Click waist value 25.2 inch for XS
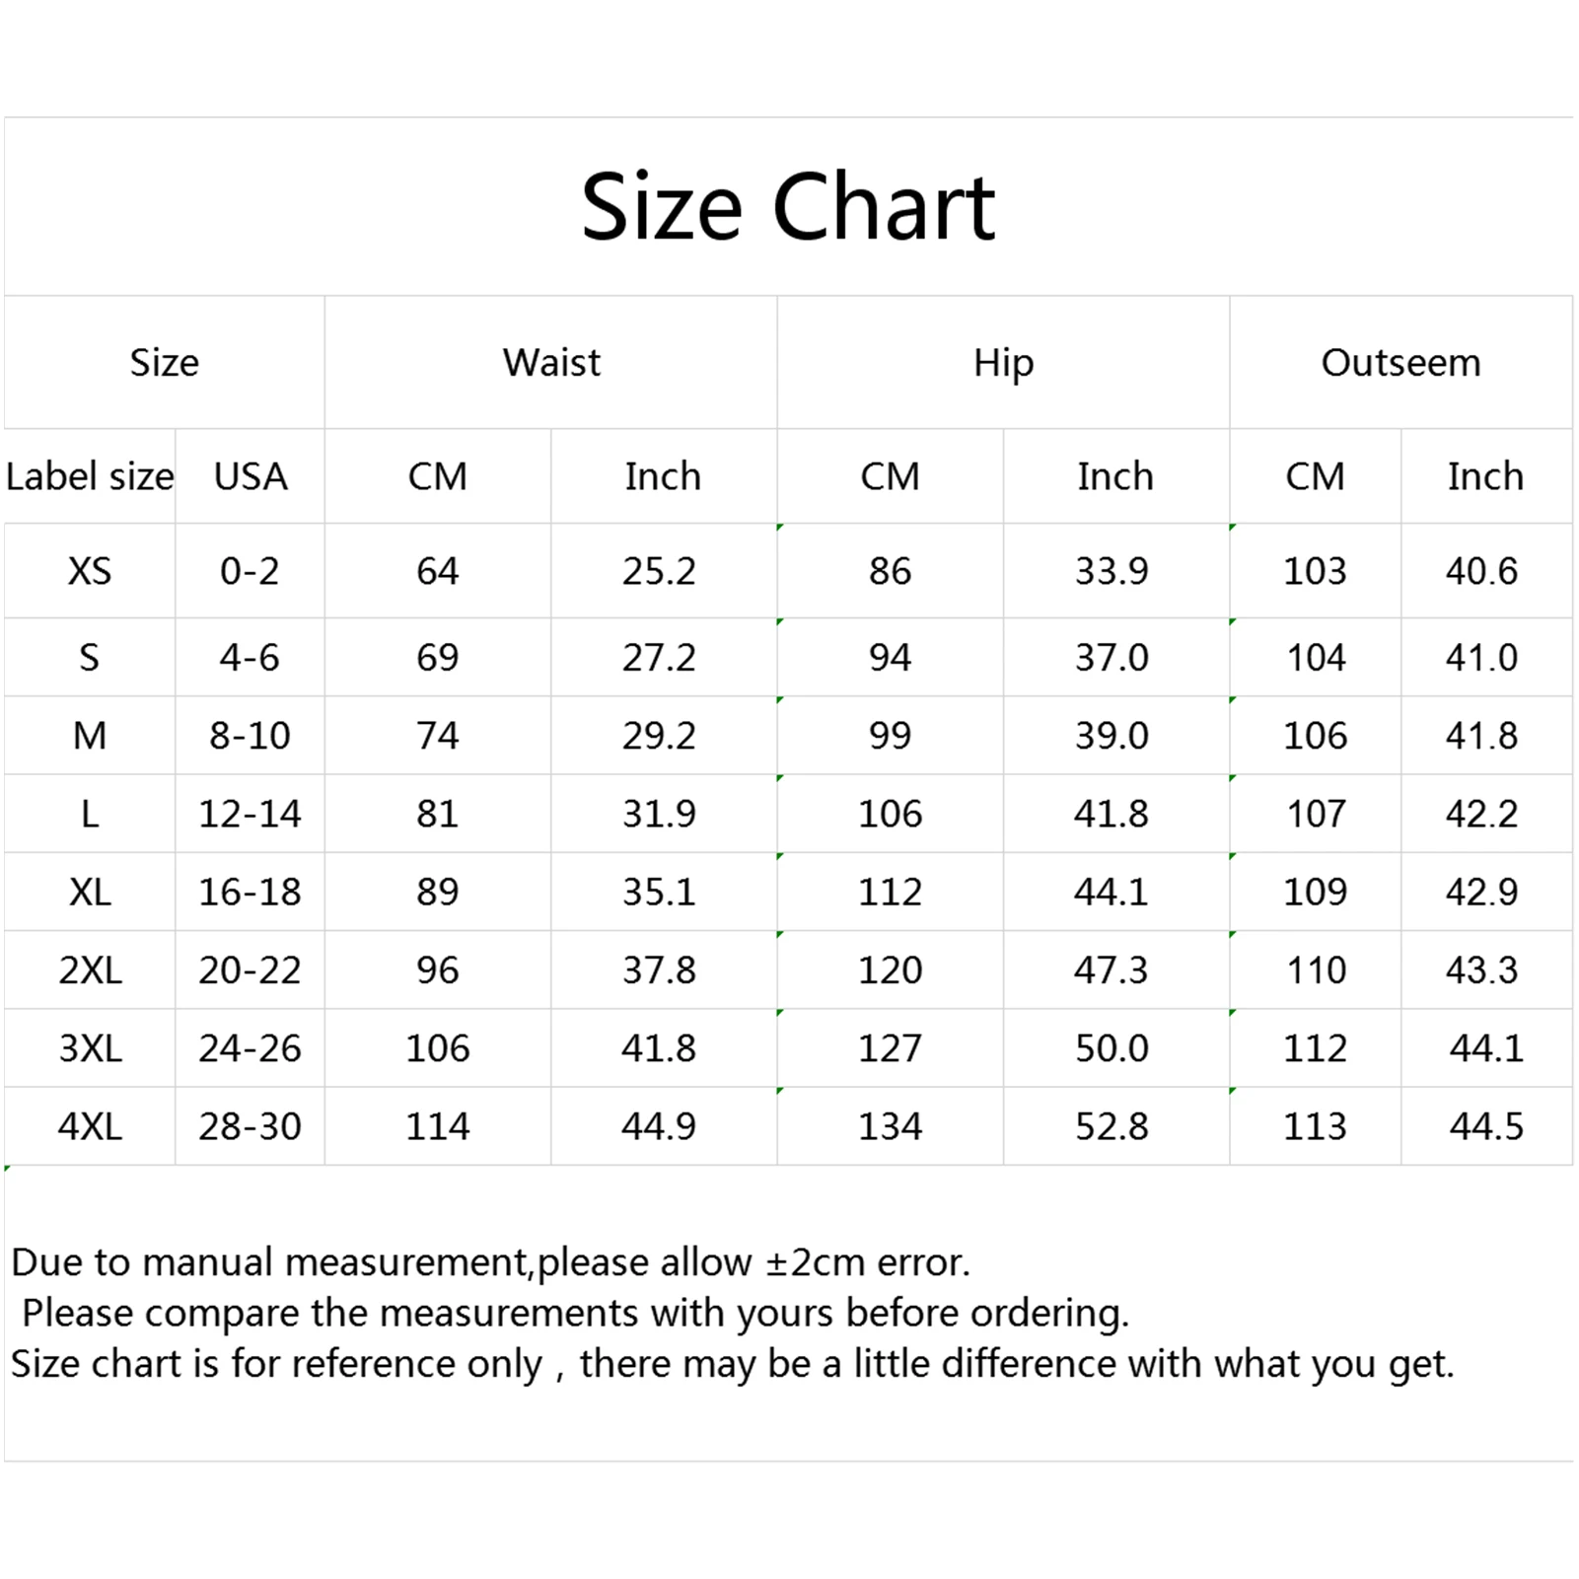The image size is (1579, 1579). coord(659,571)
